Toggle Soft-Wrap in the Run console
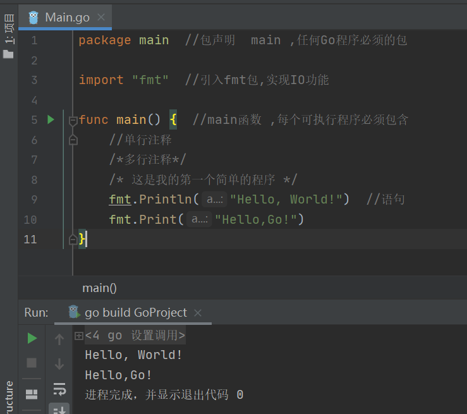The height and width of the screenshot is (414, 467). (59, 388)
